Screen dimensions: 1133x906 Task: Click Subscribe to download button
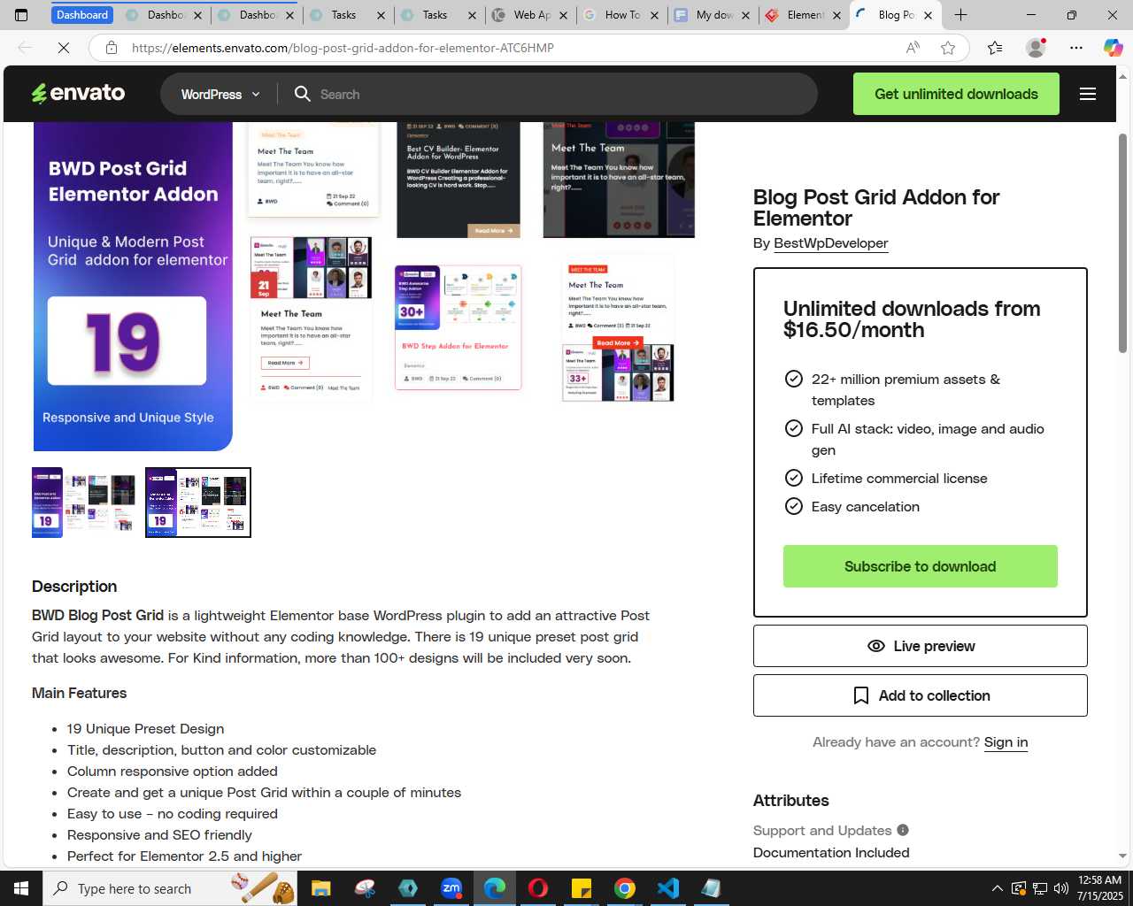coord(920,566)
